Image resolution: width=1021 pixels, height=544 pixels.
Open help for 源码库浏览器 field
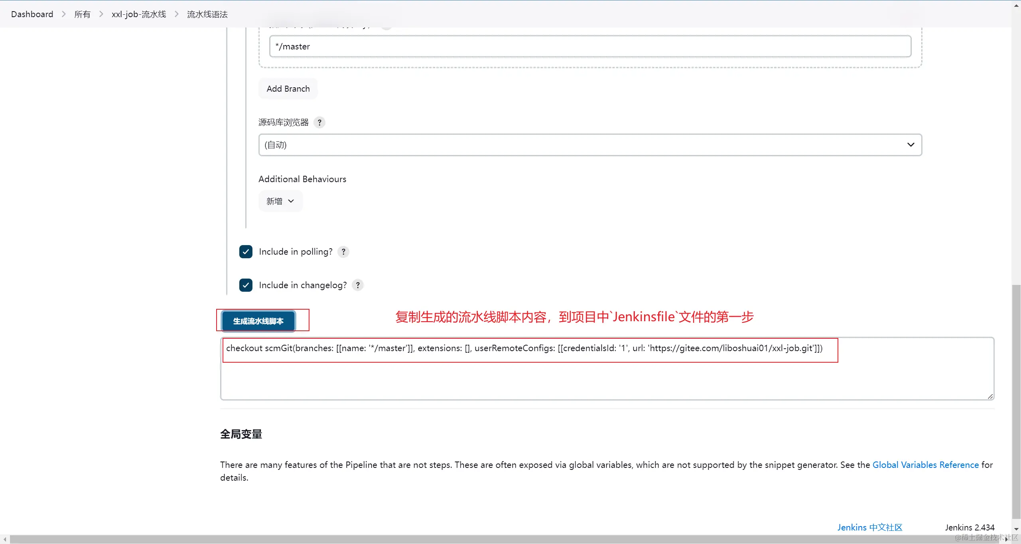[319, 122]
